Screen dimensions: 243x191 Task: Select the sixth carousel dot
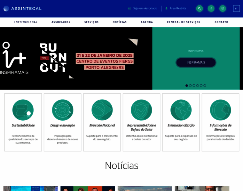[205, 86]
